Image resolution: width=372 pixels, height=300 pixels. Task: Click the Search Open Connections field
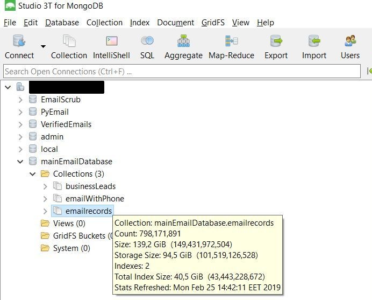[181, 72]
